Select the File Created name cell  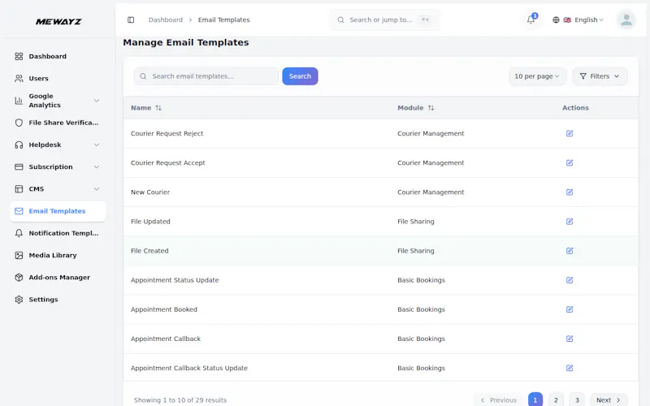point(149,251)
